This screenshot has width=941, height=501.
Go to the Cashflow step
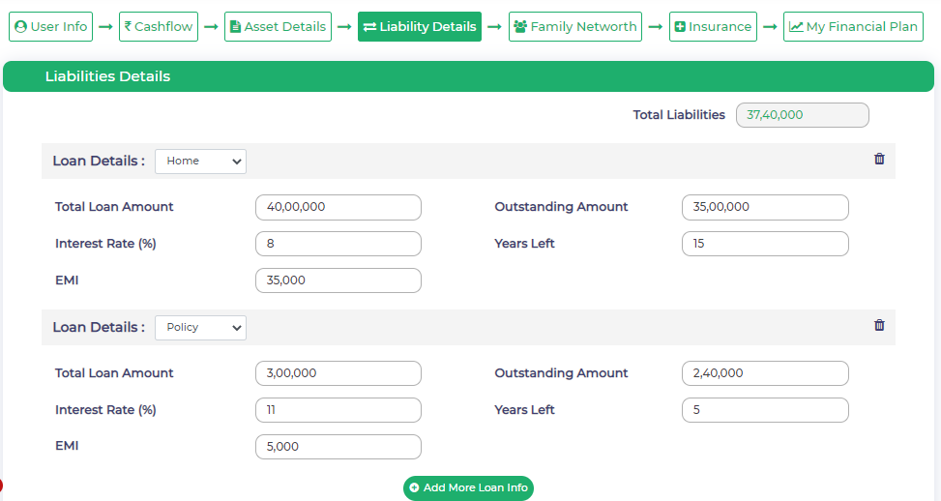click(x=159, y=27)
